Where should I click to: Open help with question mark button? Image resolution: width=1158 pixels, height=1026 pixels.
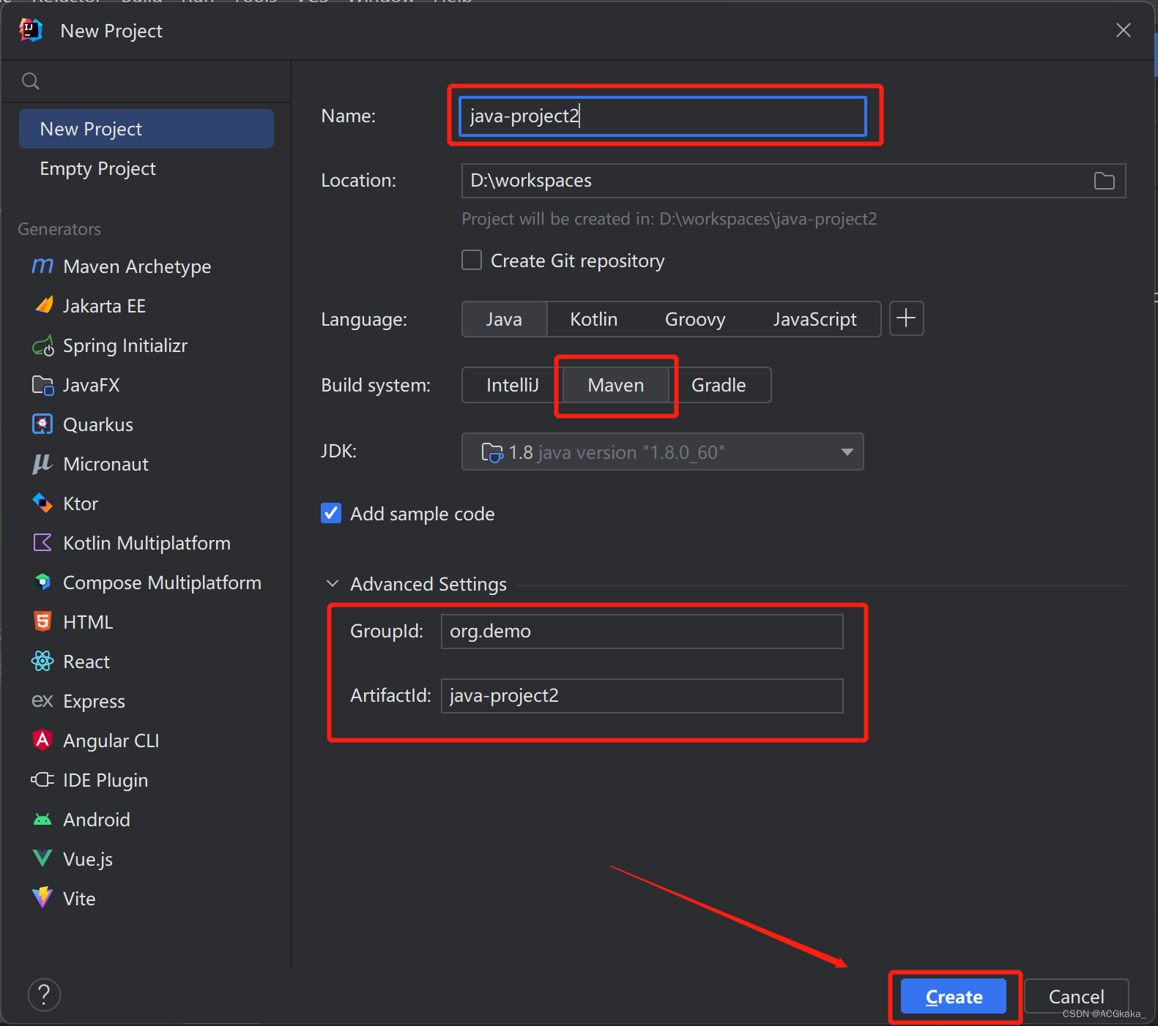click(44, 995)
